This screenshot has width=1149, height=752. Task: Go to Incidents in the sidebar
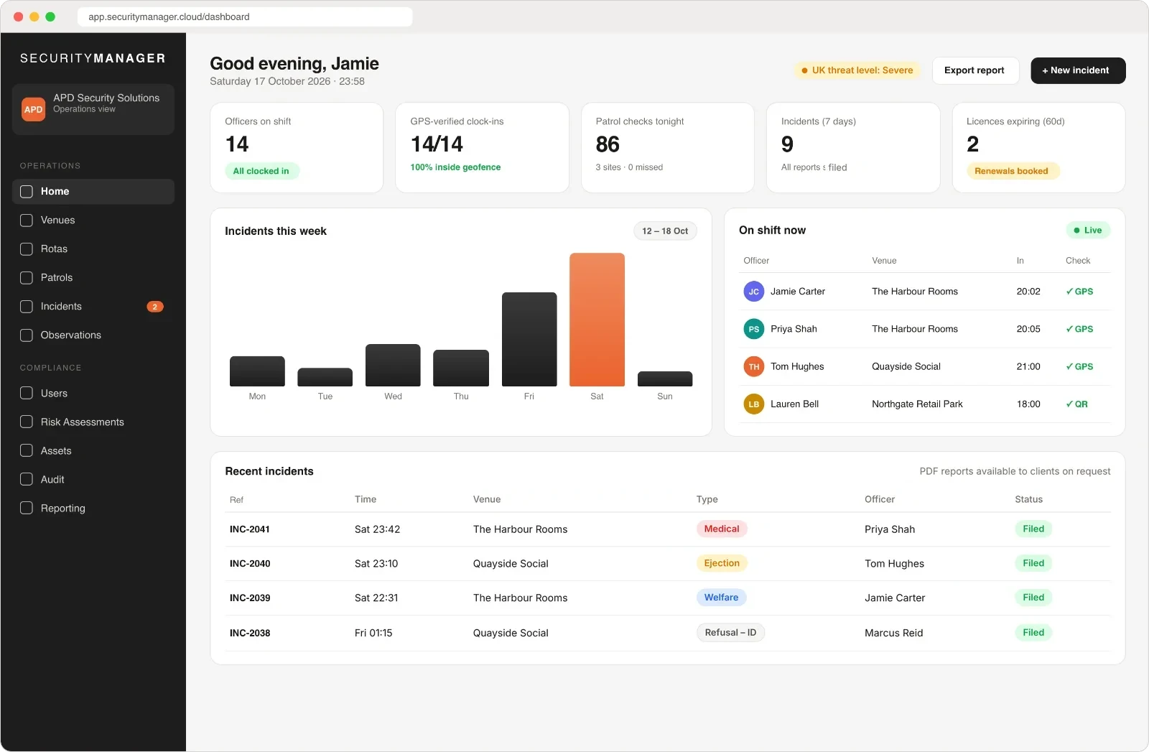click(93, 307)
